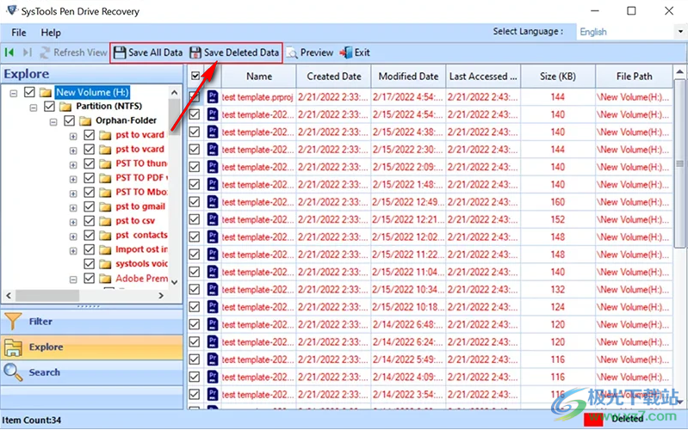This screenshot has height=430, width=688.
Task: Collapse the New Volume (H:) tree node
Action: (14, 94)
